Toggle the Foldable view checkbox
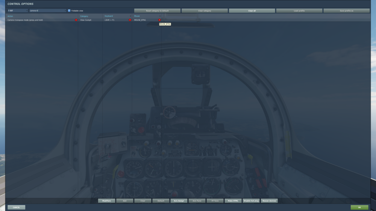Screen dimensions: 376x211 69,11
